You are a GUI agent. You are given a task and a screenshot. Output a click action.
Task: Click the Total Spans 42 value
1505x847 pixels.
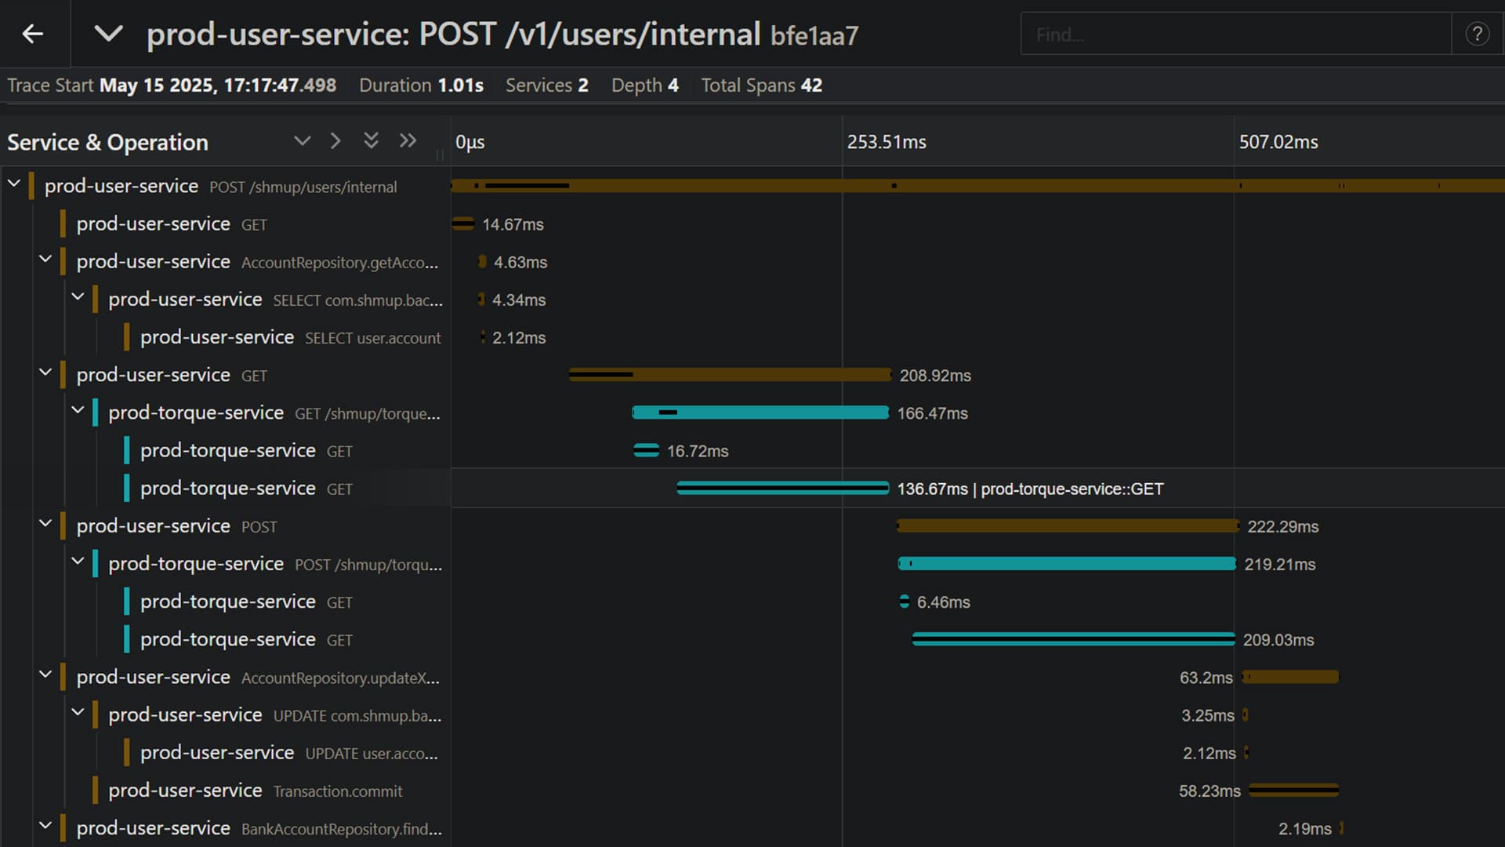[811, 85]
